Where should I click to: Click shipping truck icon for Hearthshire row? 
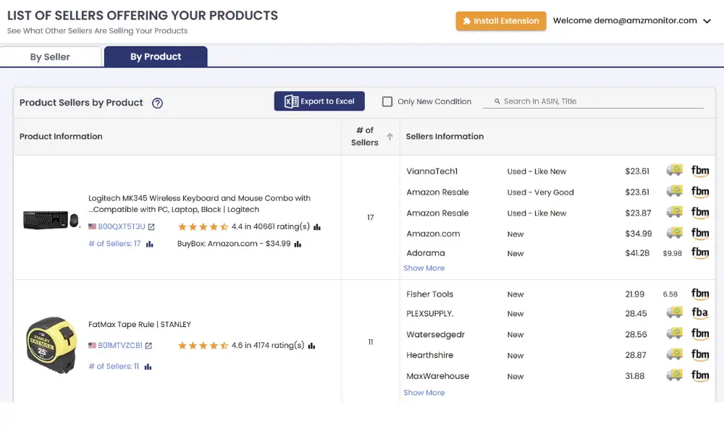675,354
